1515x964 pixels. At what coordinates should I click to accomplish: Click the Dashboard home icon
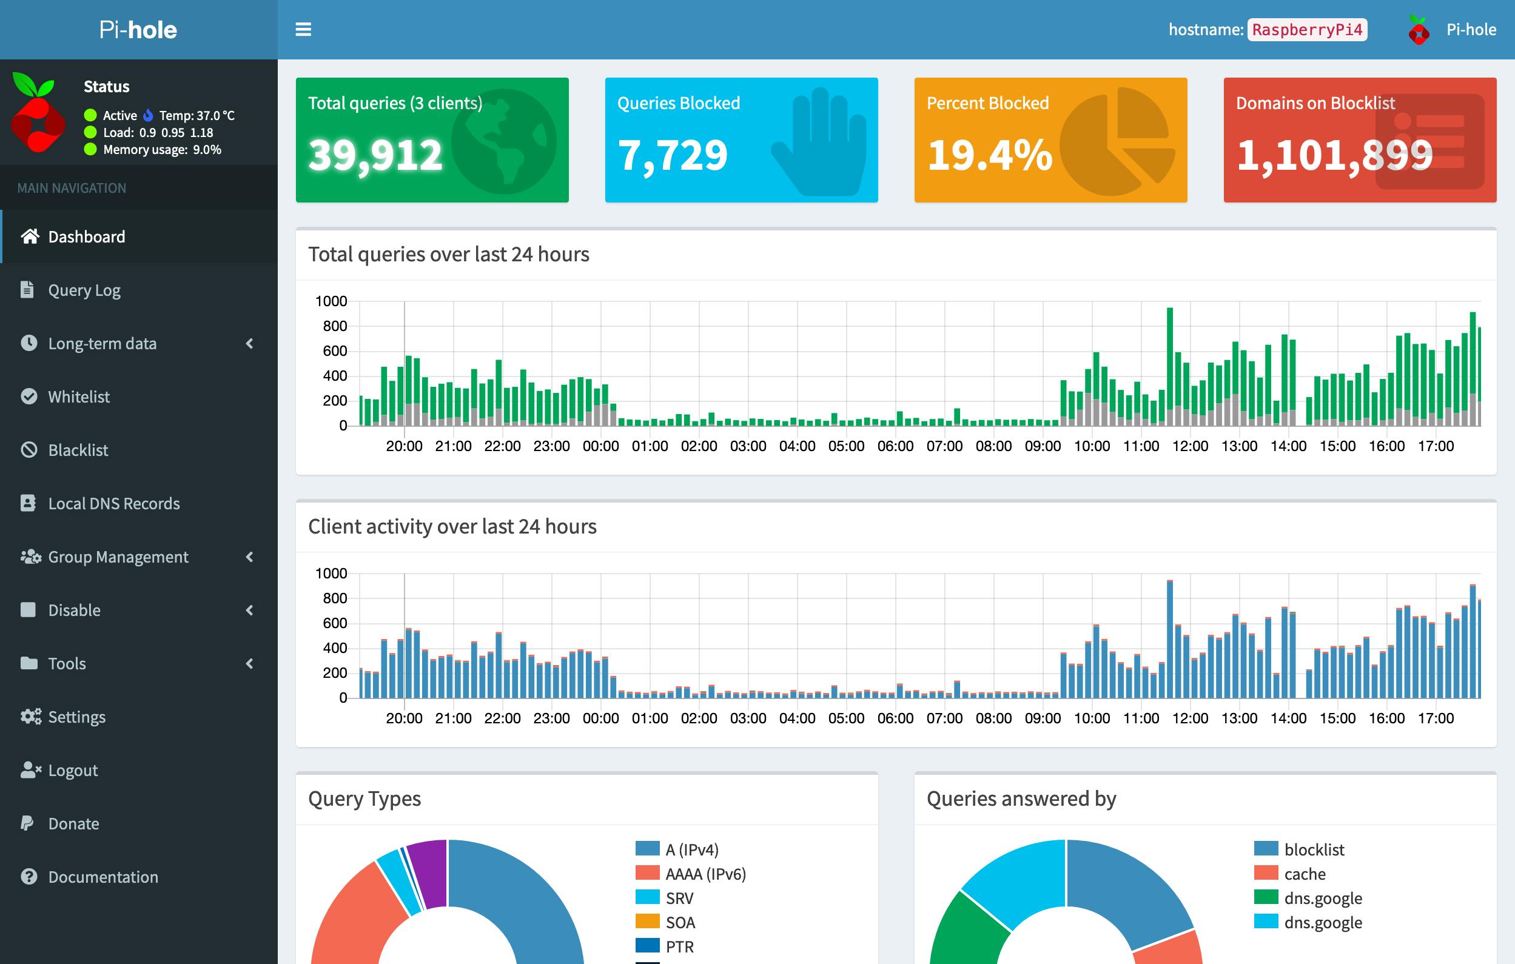(x=29, y=236)
